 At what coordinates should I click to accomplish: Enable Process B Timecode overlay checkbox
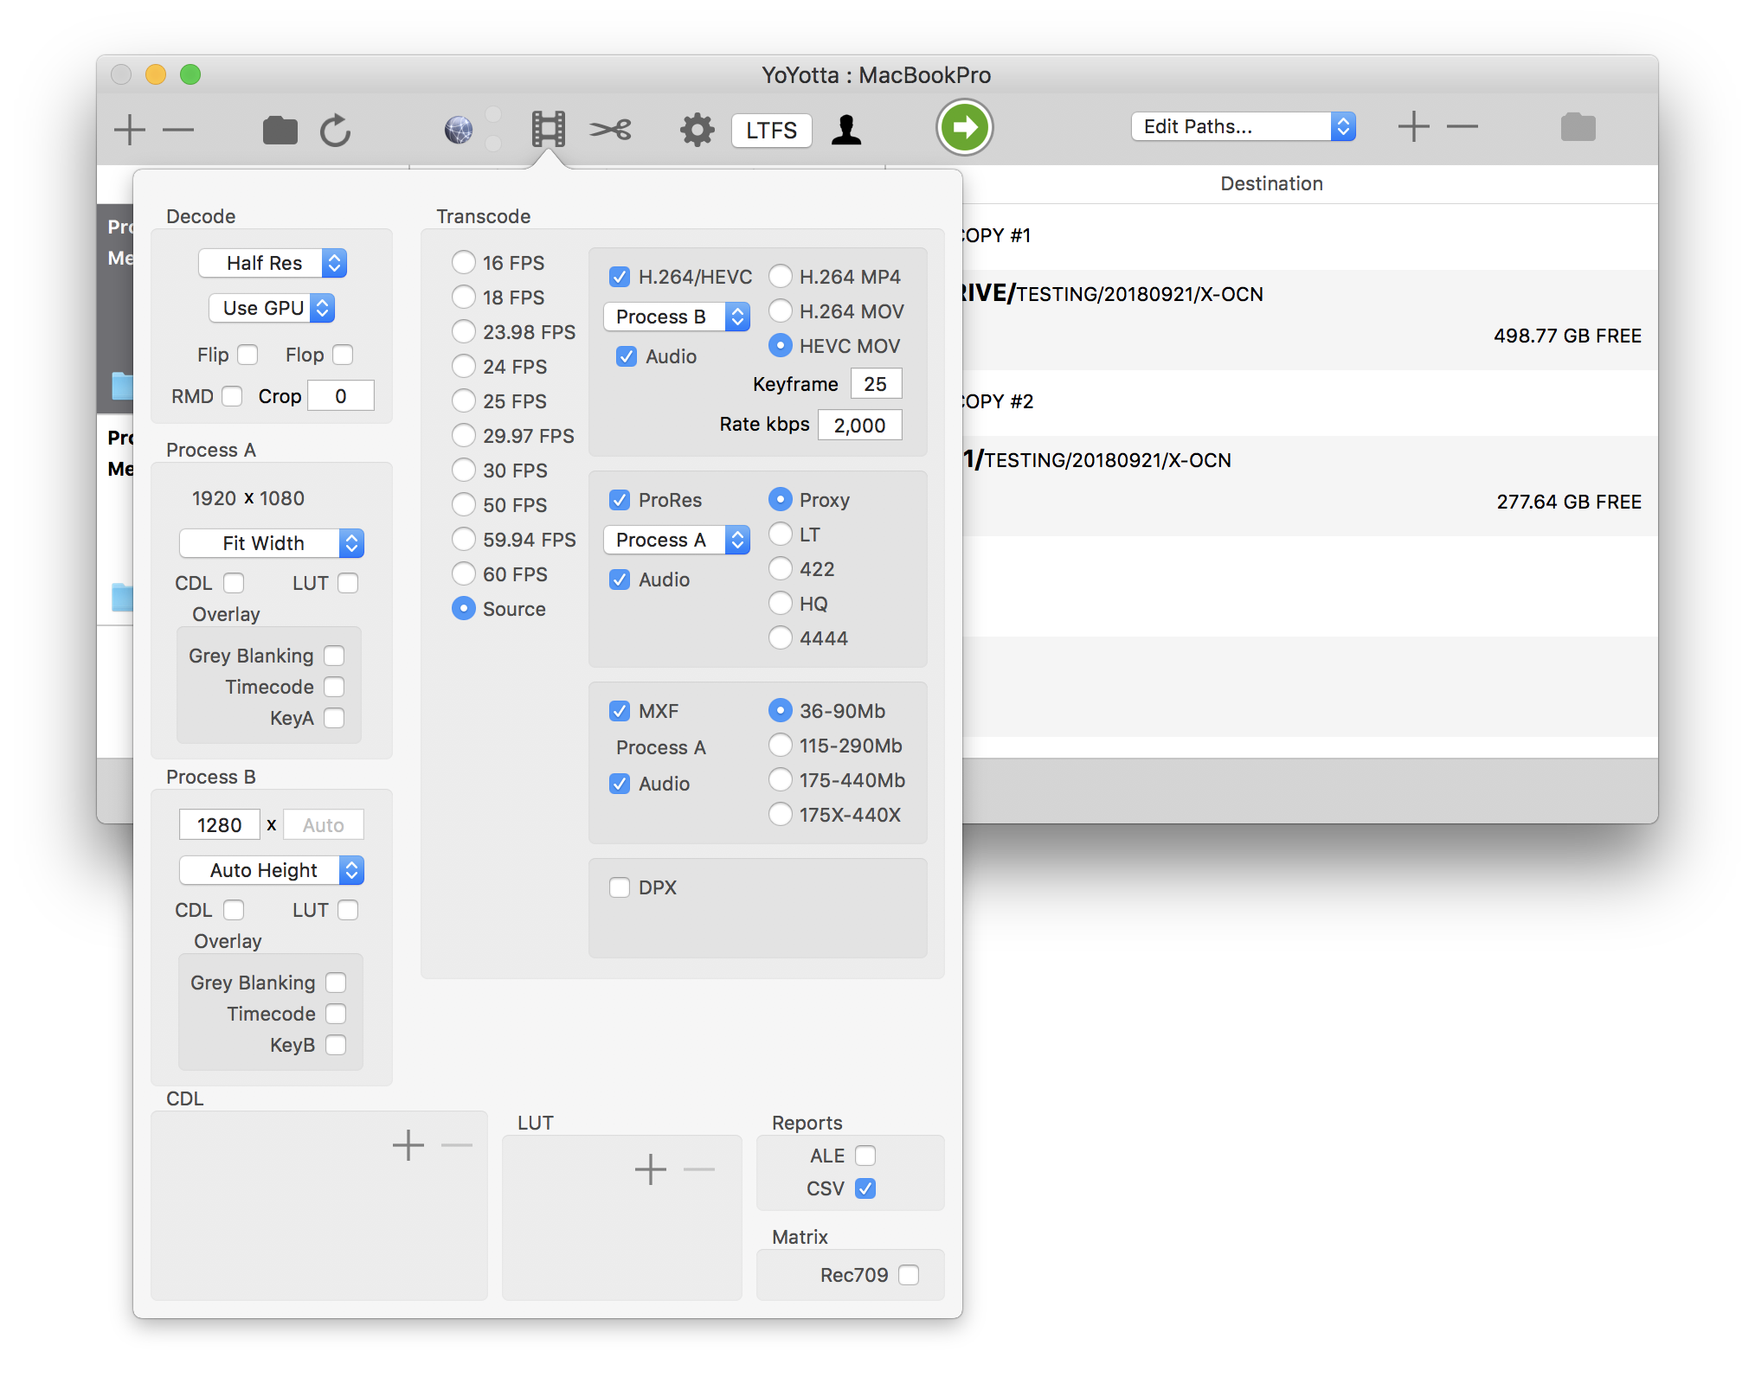pyautogui.click(x=336, y=1014)
